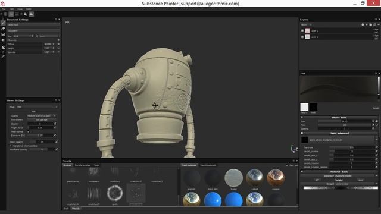Close the Document Settings panel

(x=59, y=20)
